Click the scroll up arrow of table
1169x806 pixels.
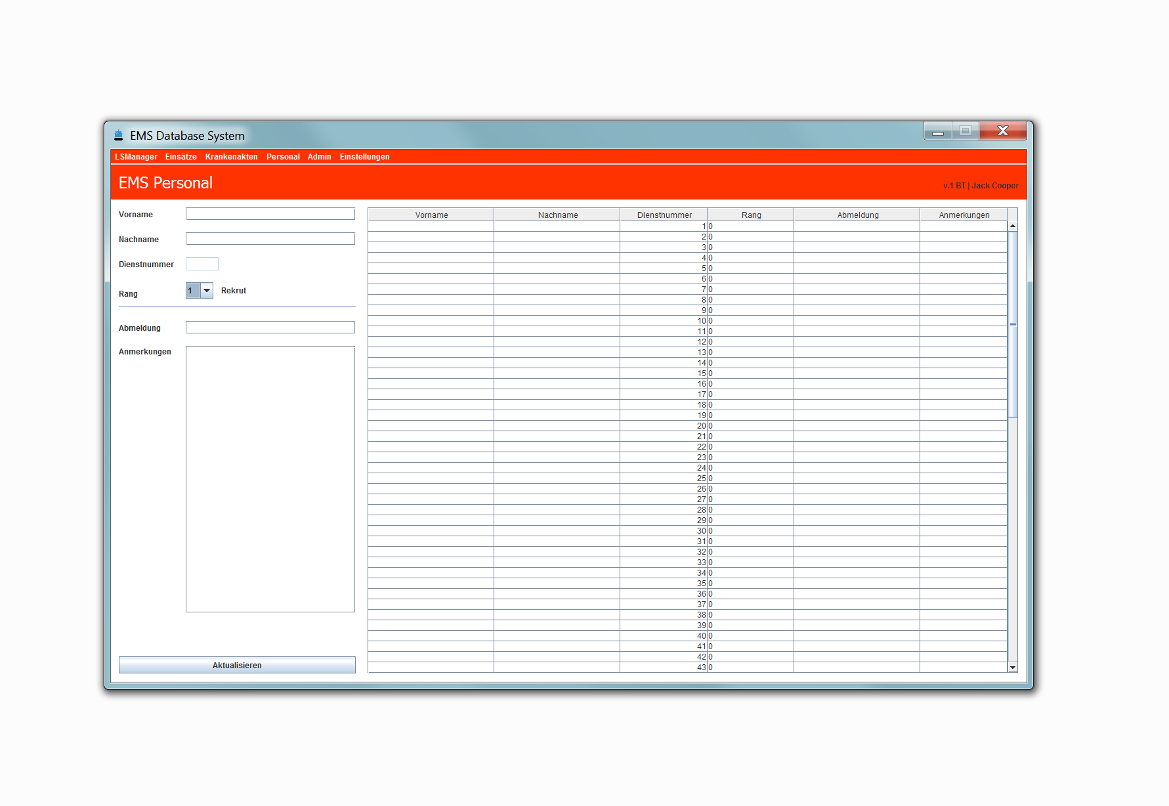[x=1013, y=226]
